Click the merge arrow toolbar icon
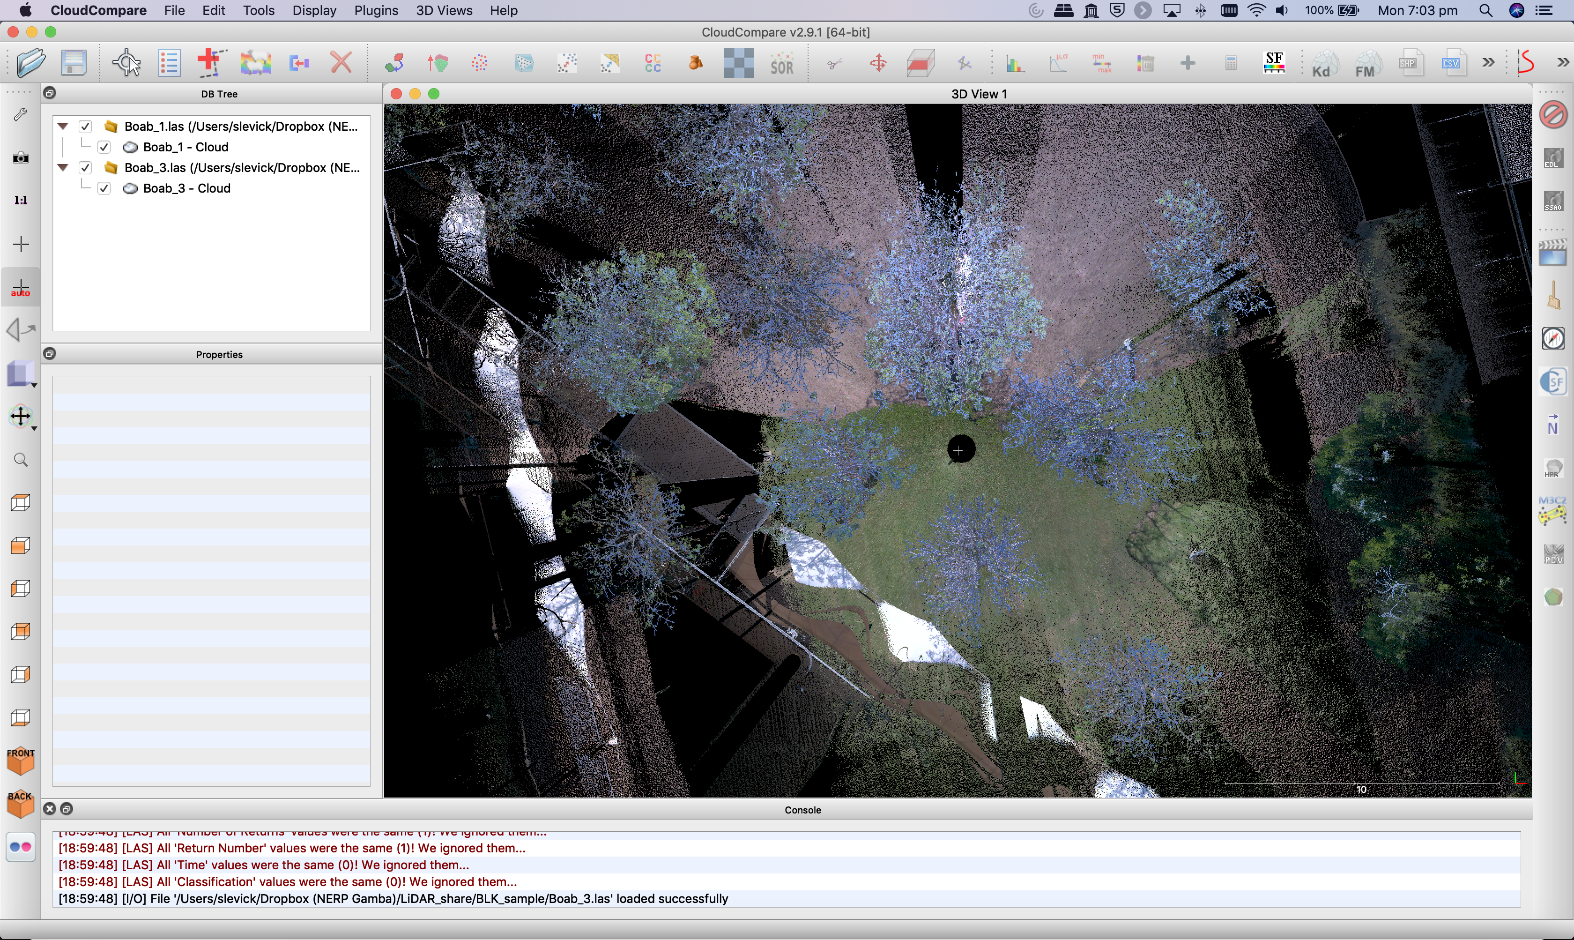This screenshot has height=940, width=1574. 298,63
